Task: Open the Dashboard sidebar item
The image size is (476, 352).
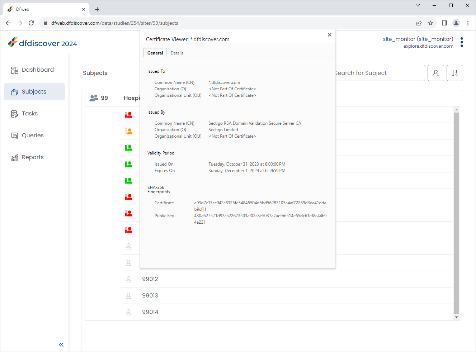Action: pyautogui.click(x=34, y=70)
